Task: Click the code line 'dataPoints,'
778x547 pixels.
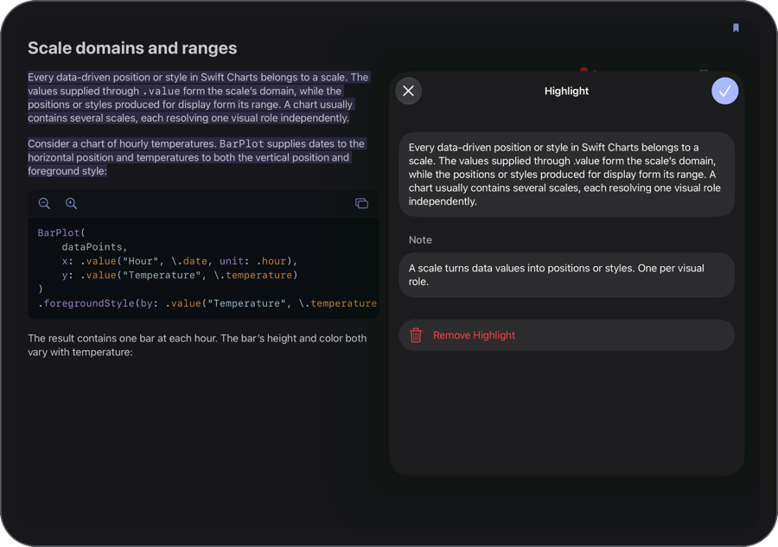Action: click(94, 246)
